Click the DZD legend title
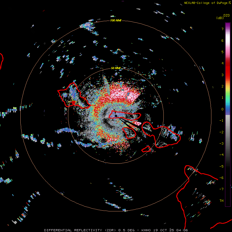This screenshot has height=232, width=232. tap(227, 15)
